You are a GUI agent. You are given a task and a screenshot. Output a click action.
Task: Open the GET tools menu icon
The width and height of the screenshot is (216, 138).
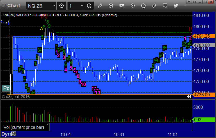pyautogui.click(x=122, y=6)
